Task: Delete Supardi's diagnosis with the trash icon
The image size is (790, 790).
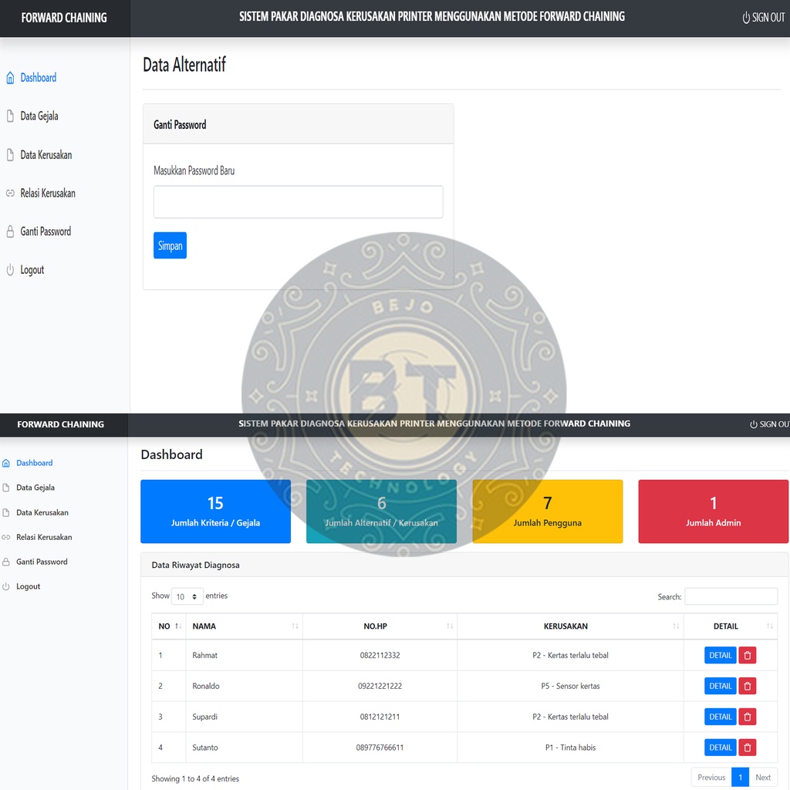Action: (x=747, y=717)
